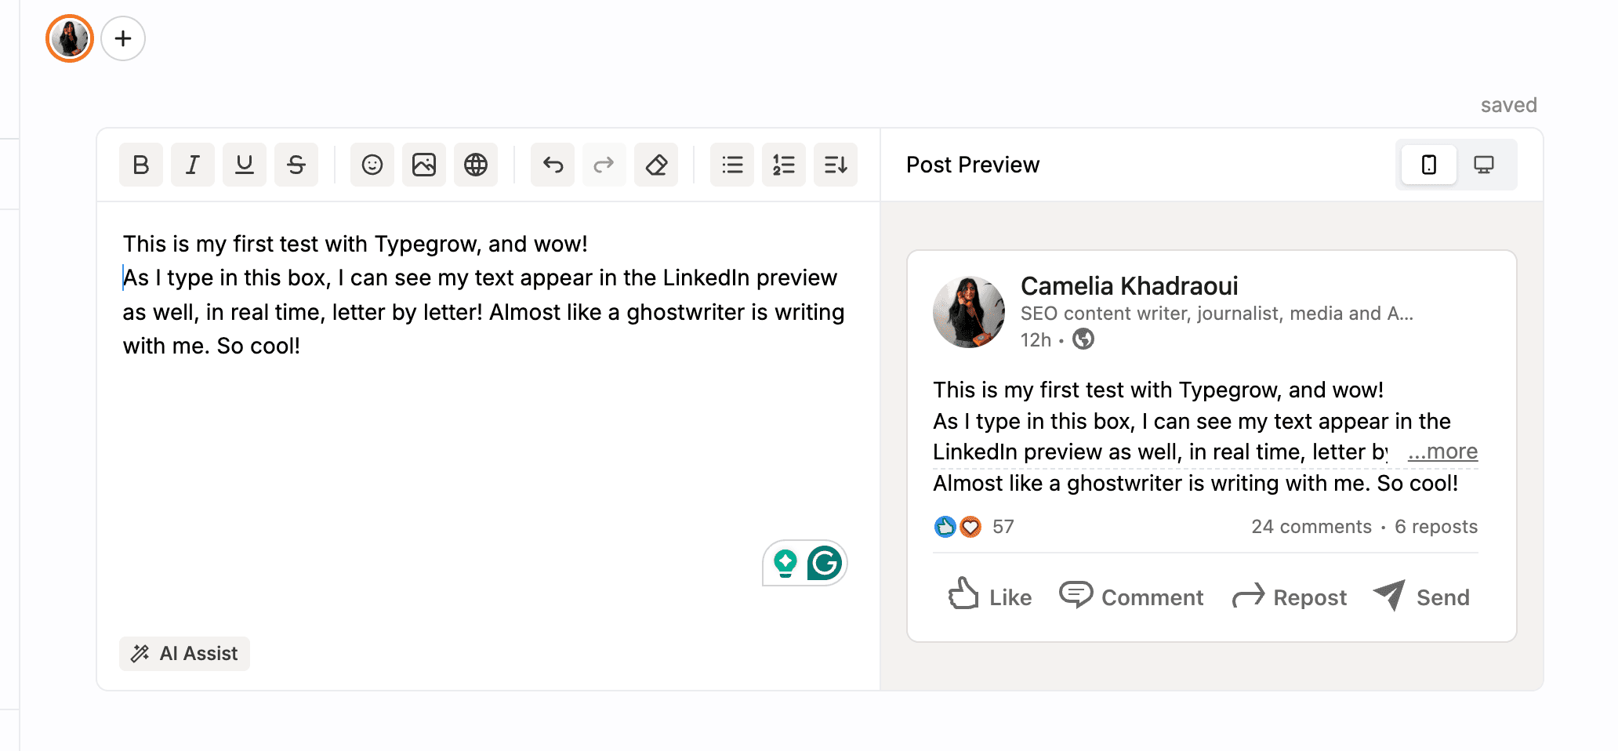Clear formatting with the eraser icon
Screen dimensions: 1618x751
[x=656, y=165]
